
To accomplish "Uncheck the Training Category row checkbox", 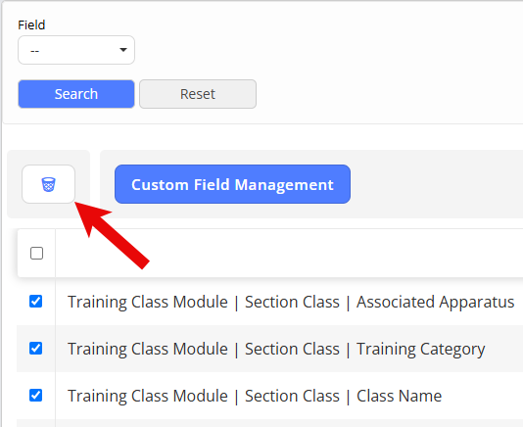I will [35, 349].
